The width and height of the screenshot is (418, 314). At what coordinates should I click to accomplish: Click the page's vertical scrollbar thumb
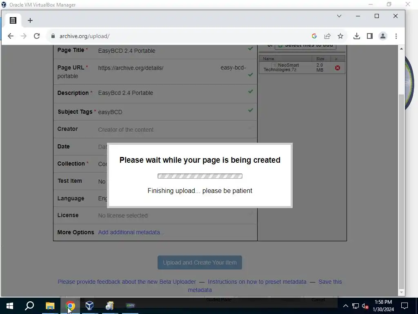[x=401, y=191]
